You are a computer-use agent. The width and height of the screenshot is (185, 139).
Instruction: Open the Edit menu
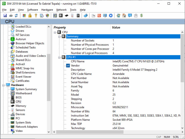pyautogui.click(x=12, y=10)
